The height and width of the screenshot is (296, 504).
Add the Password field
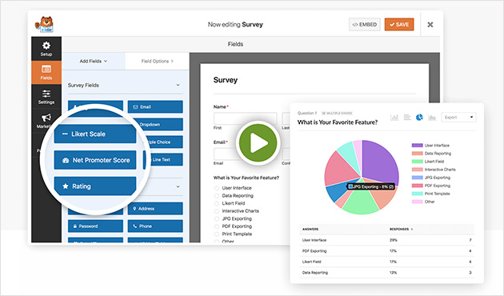(95, 226)
